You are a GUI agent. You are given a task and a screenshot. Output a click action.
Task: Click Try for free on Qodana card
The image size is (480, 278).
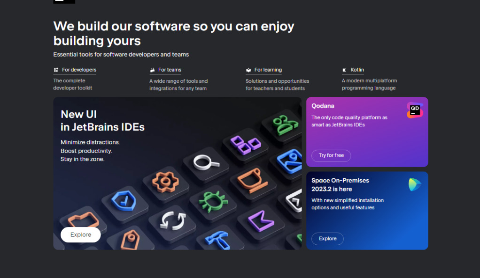331,155
